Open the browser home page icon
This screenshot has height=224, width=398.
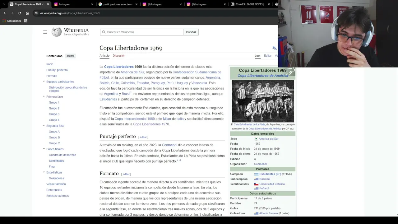[27, 13]
